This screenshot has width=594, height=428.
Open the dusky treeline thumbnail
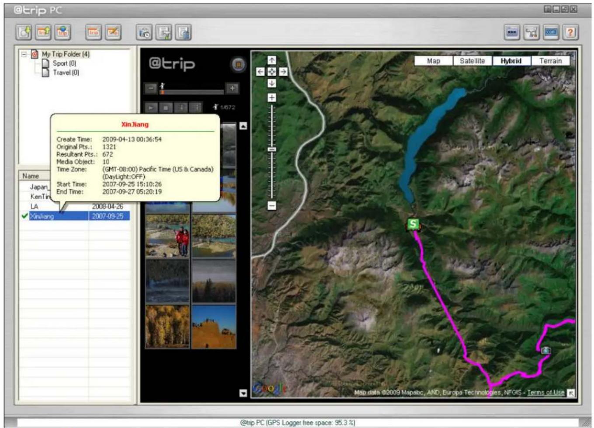[x=214, y=281]
